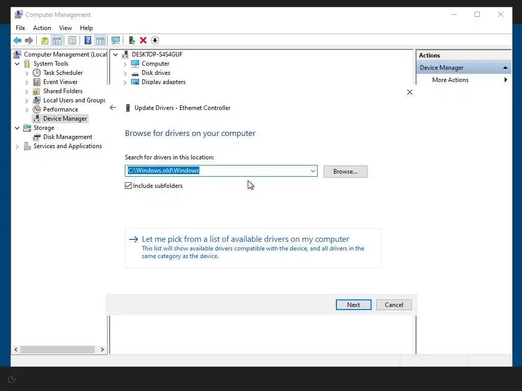Open the Properties toolbar icon
522x391 pixels.
tap(72, 41)
